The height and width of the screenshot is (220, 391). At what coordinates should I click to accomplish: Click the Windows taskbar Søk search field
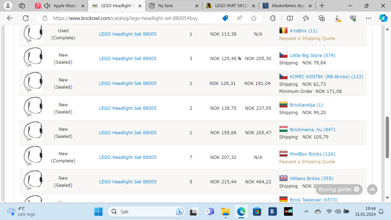click(x=144, y=211)
